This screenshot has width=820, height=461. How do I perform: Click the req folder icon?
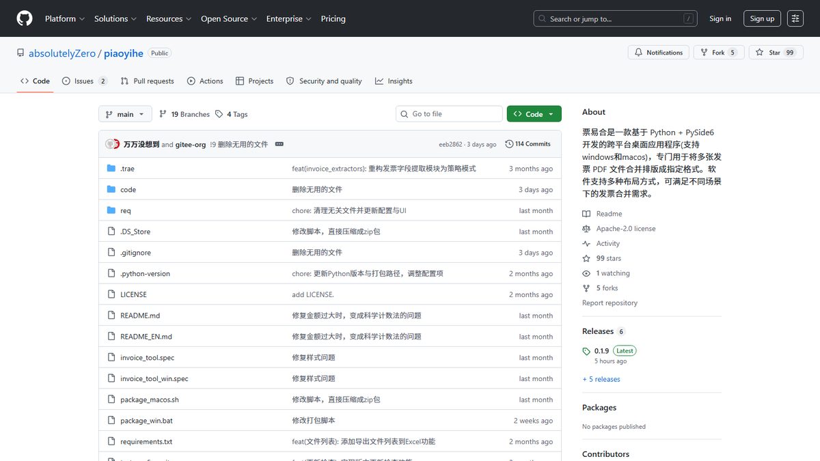(x=111, y=210)
